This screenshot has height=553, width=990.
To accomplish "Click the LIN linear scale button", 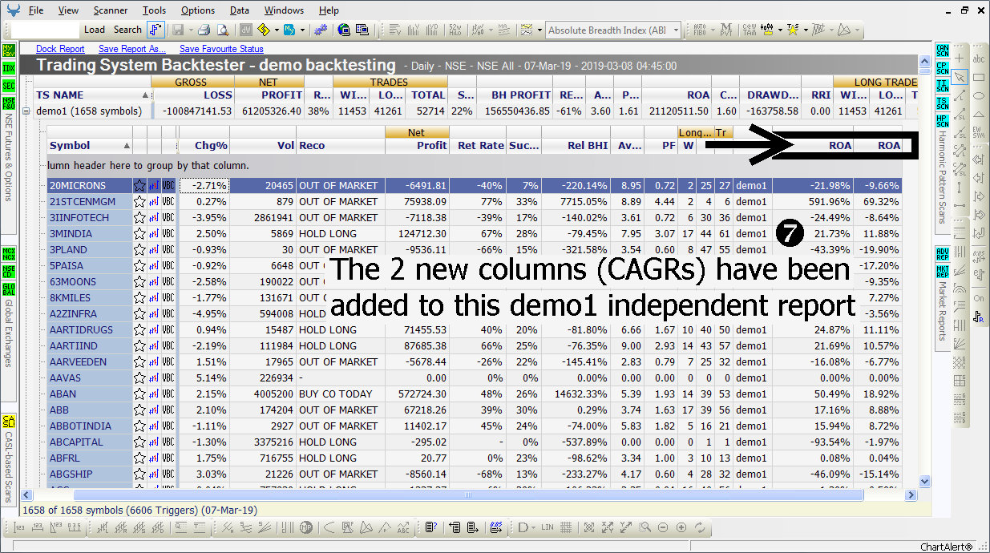I will point(548,527).
